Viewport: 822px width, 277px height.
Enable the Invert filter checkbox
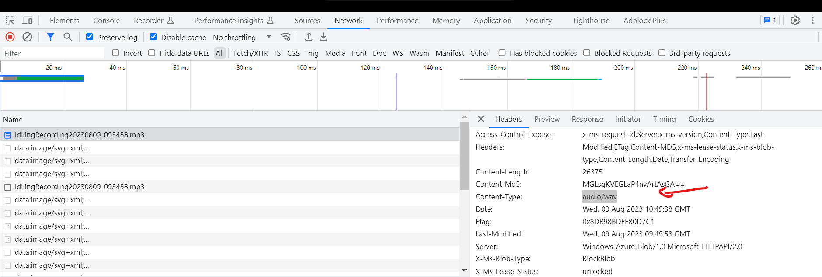click(x=115, y=53)
